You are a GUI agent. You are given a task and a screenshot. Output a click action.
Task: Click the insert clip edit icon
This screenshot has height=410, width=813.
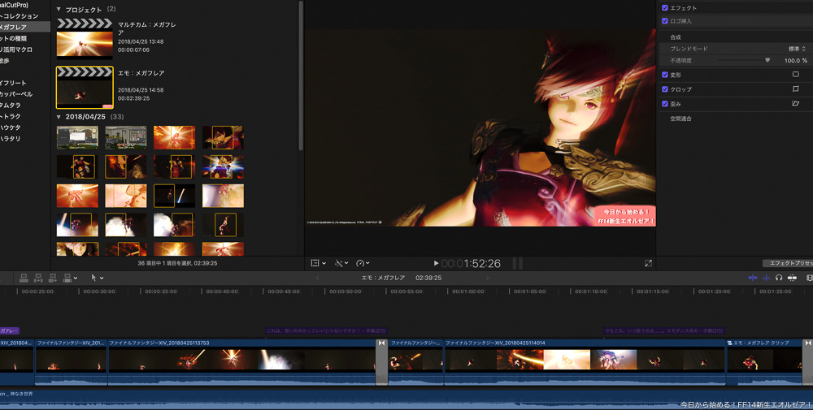click(38, 278)
